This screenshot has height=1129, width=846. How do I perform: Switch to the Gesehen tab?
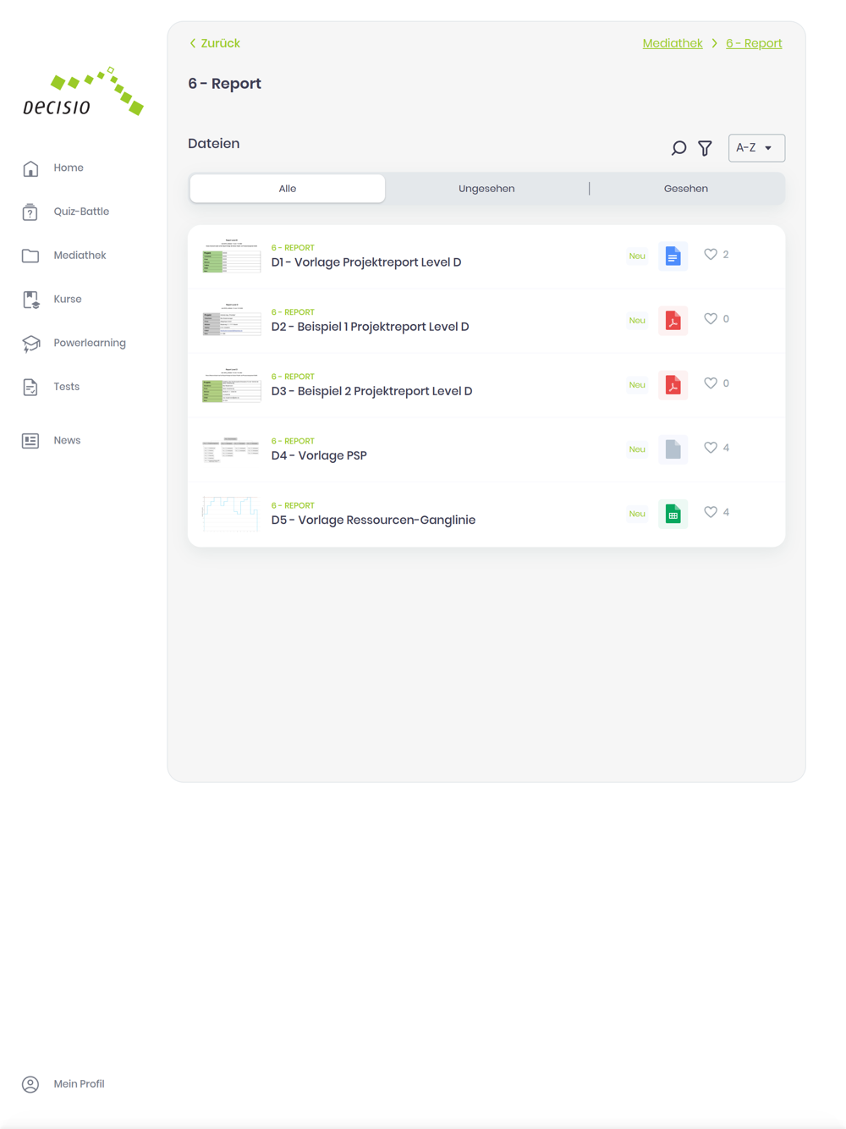pyautogui.click(x=686, y=189)
